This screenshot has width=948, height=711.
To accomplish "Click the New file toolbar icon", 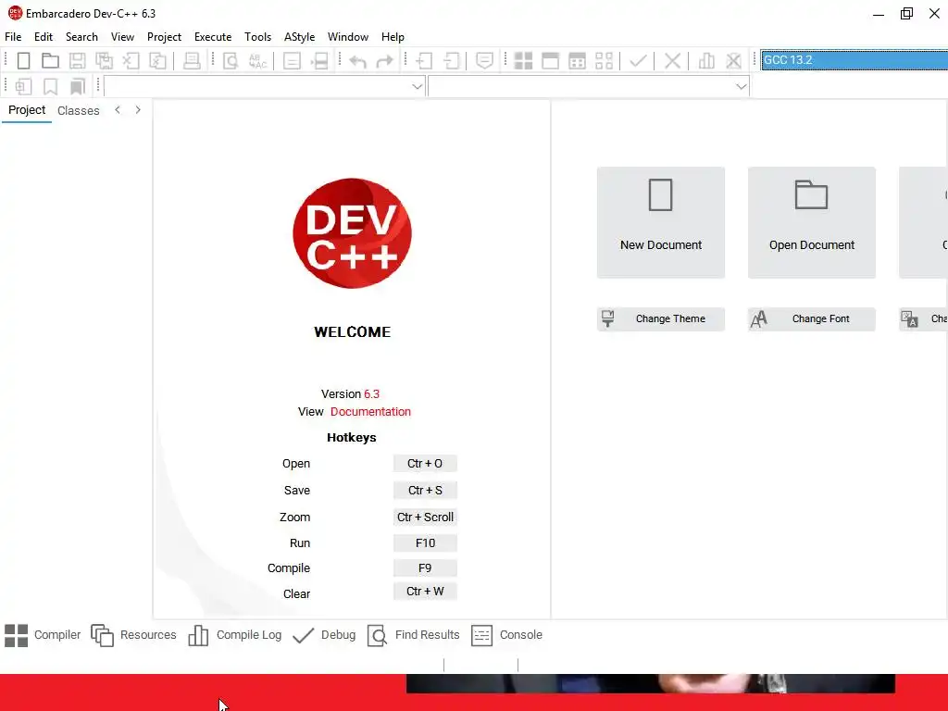I will click(x=23, y=60).
